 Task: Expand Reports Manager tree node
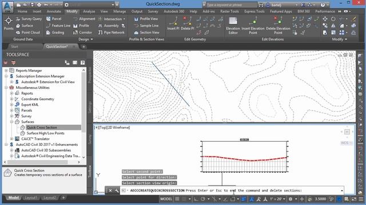tap(6, 71)
